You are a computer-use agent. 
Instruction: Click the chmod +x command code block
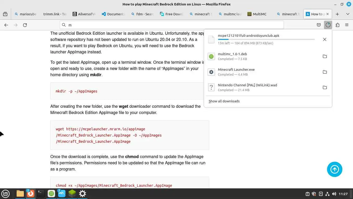[130, 183]
